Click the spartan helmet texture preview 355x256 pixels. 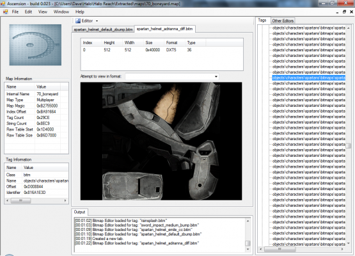(161, 141)
